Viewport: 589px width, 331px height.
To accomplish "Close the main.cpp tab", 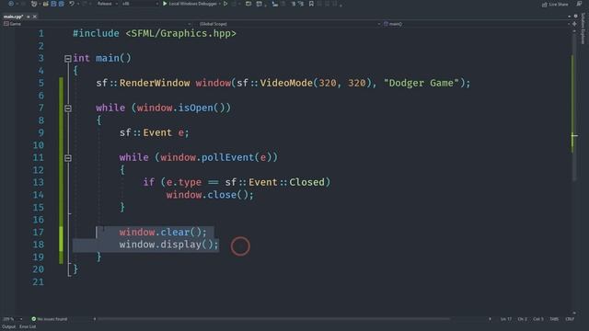I will [x=35, y=17].
